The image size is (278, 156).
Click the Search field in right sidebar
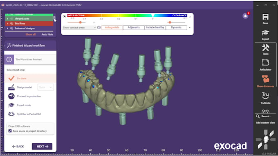(x=265, y=116)
